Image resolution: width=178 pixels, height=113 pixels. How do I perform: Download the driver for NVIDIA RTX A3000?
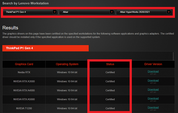click(153, 80)
